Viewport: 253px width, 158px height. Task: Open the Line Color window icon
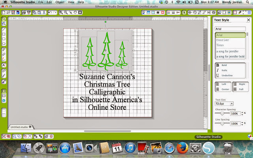168,13
